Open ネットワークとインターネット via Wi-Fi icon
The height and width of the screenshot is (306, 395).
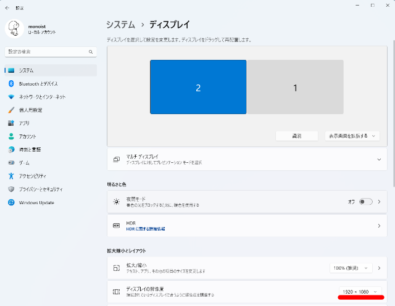coord(11,97)
